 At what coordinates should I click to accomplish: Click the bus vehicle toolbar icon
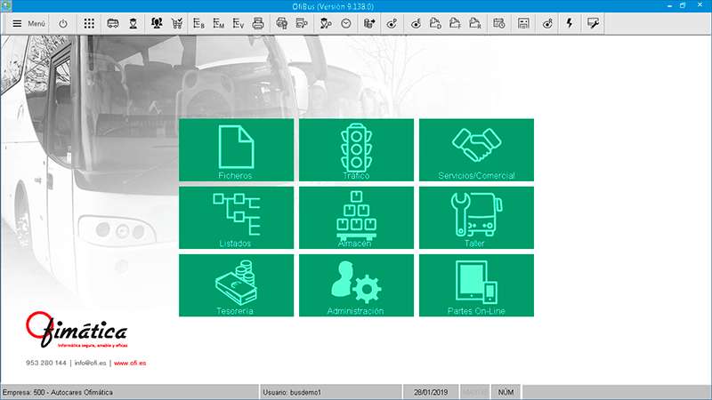point(113,24)
